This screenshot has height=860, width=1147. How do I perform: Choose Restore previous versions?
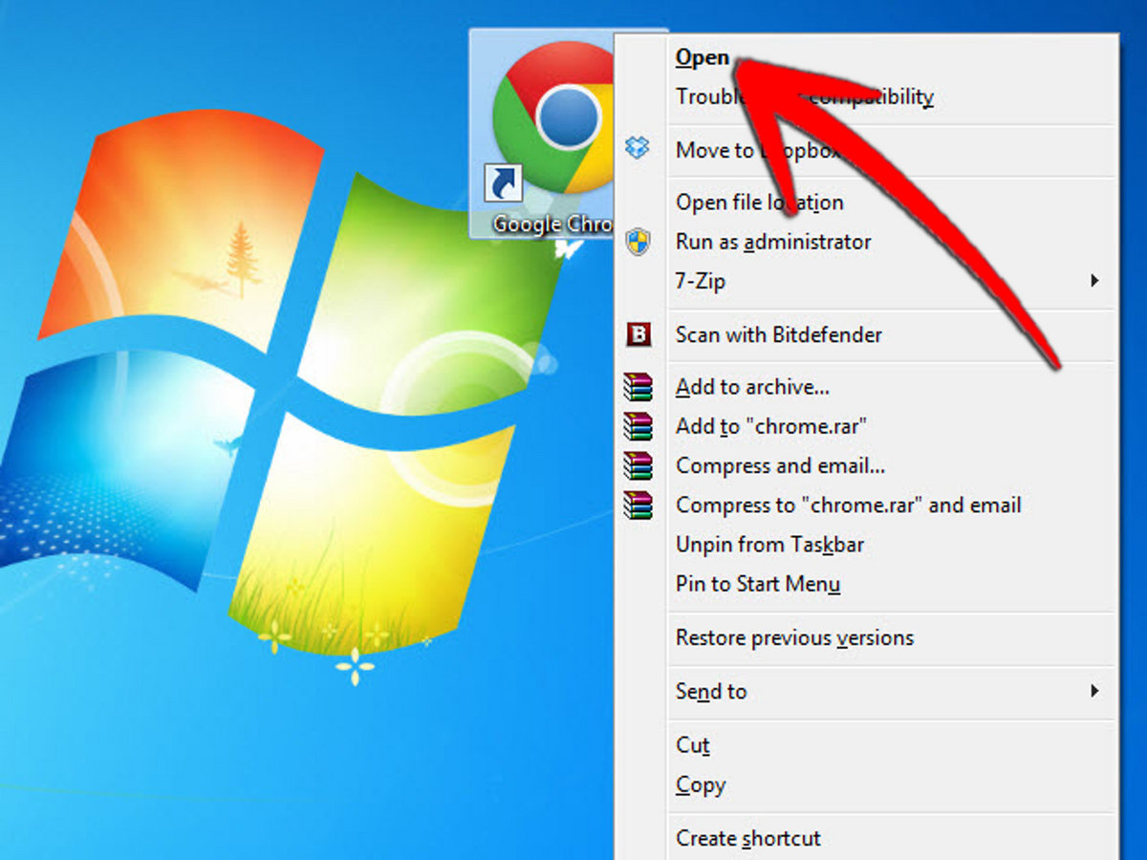coord(794,637)
